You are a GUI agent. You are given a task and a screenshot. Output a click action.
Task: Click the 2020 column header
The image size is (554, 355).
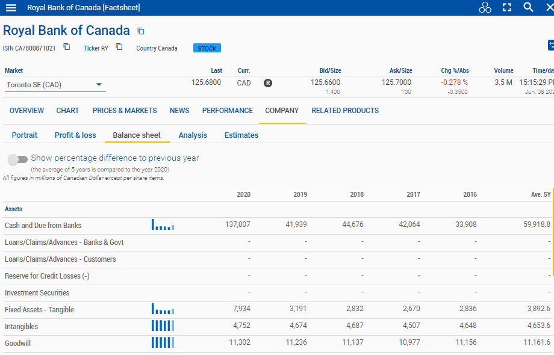pos(243,194)
